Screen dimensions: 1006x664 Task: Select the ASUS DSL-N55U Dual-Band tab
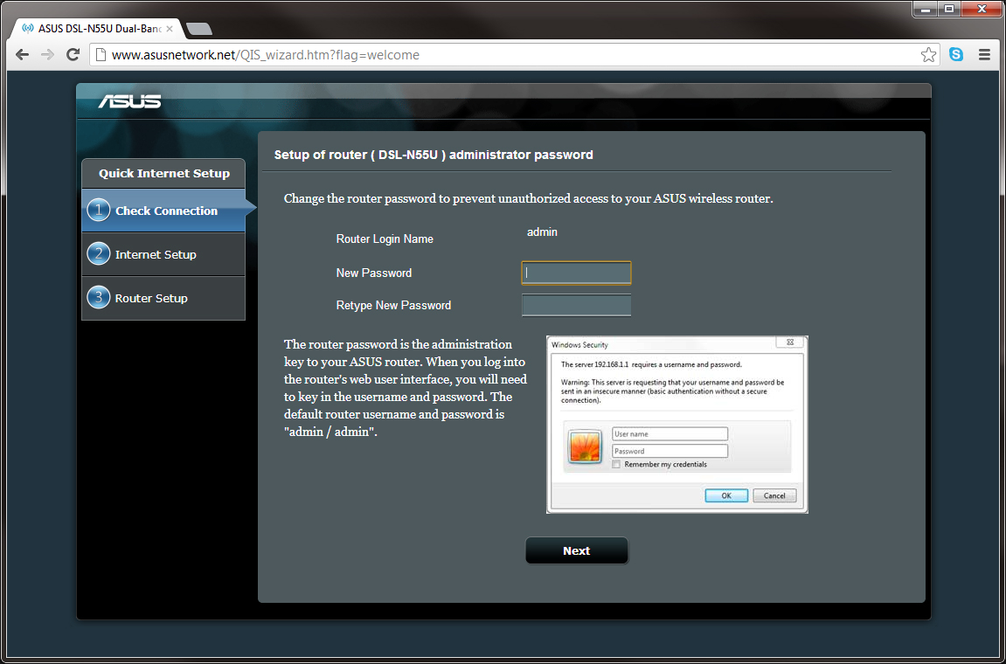click(96, 29)
